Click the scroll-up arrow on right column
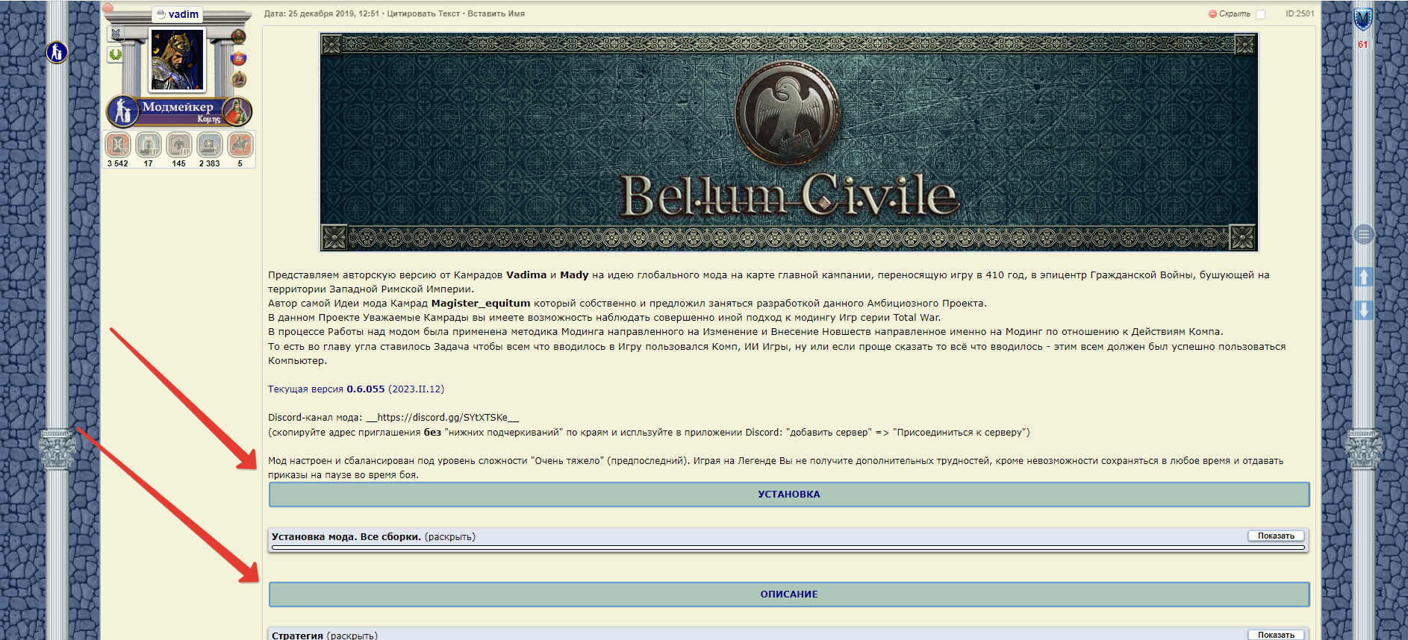This screenshot has height=640, width=1408. pos(1363,277)
